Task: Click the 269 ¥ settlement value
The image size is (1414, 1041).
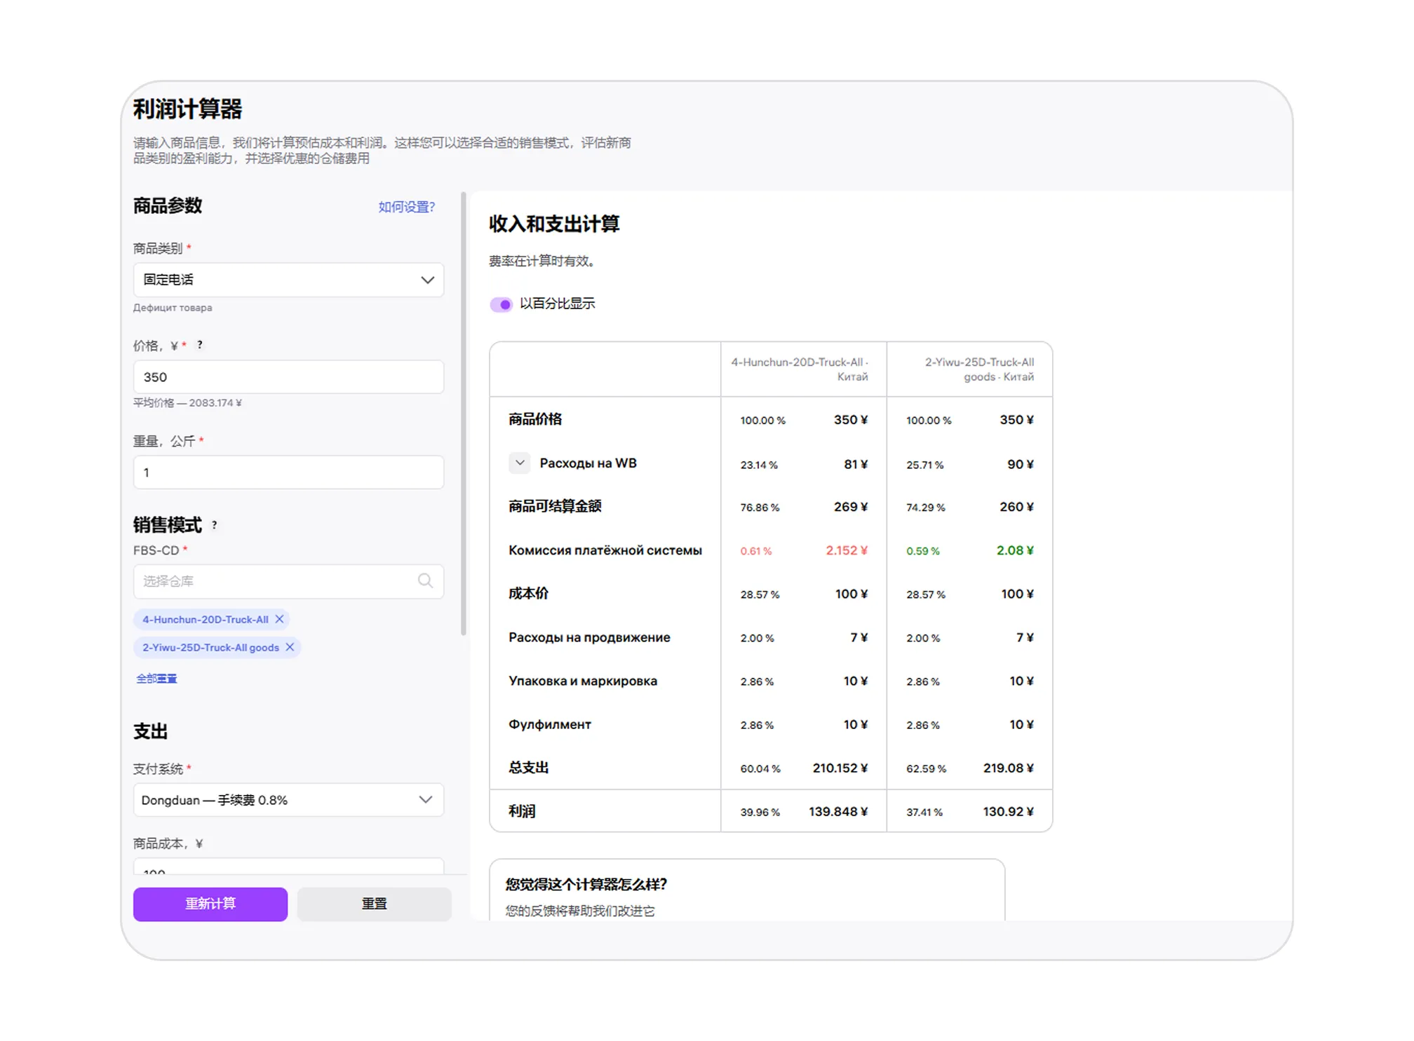Action: (851, 507)
